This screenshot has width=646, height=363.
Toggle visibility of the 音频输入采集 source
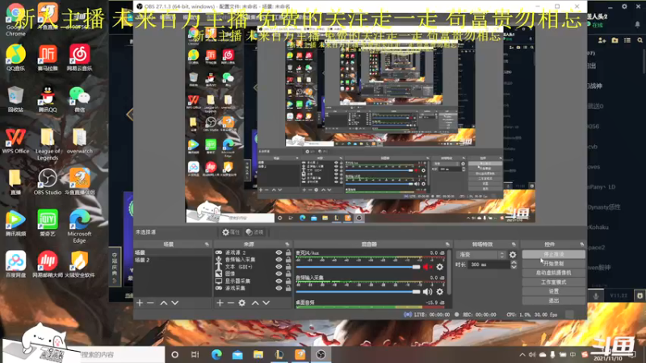tap(279, 260)
